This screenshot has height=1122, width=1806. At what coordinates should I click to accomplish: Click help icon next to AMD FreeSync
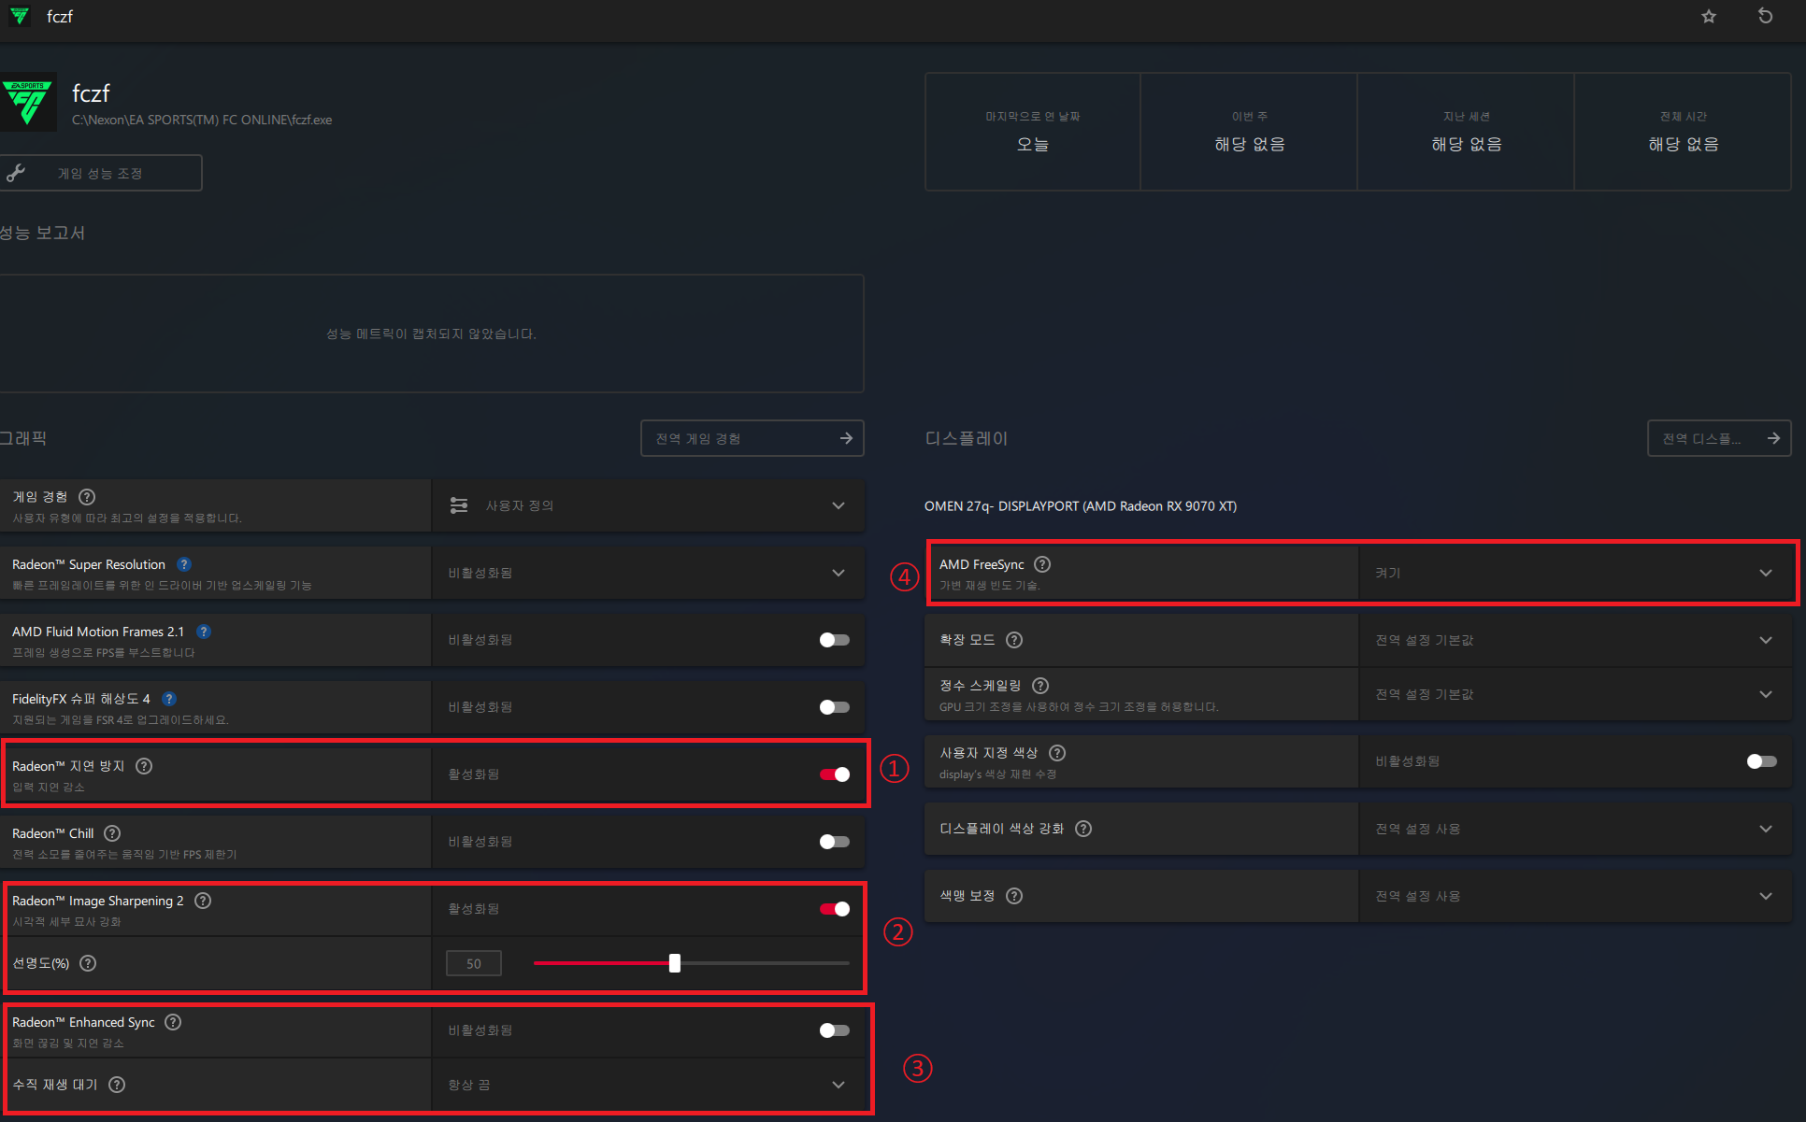pos(1042,564)
